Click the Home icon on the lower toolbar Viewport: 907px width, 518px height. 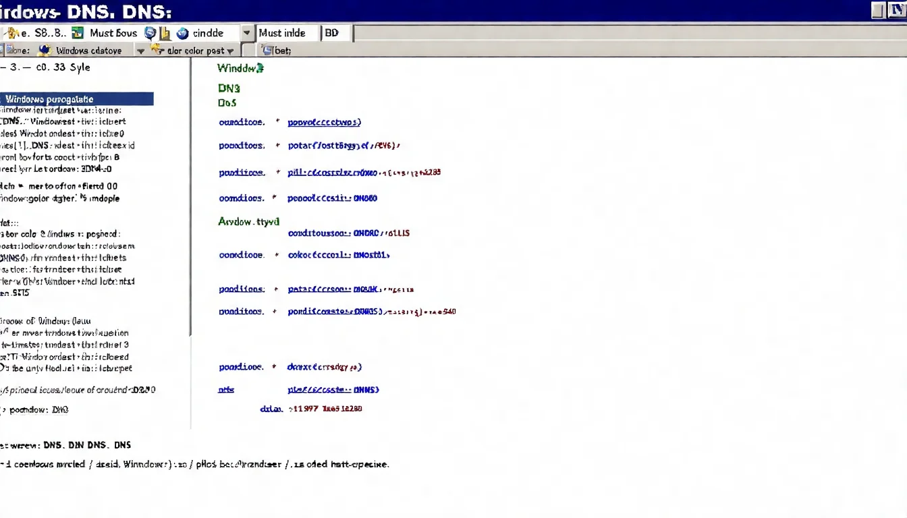click(x=8, y=50)
